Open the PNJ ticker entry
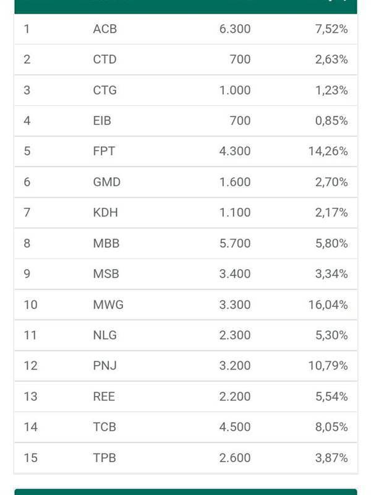Image resolution: width=371 pixels, height=495 pixels. click(x=186, y=366)
